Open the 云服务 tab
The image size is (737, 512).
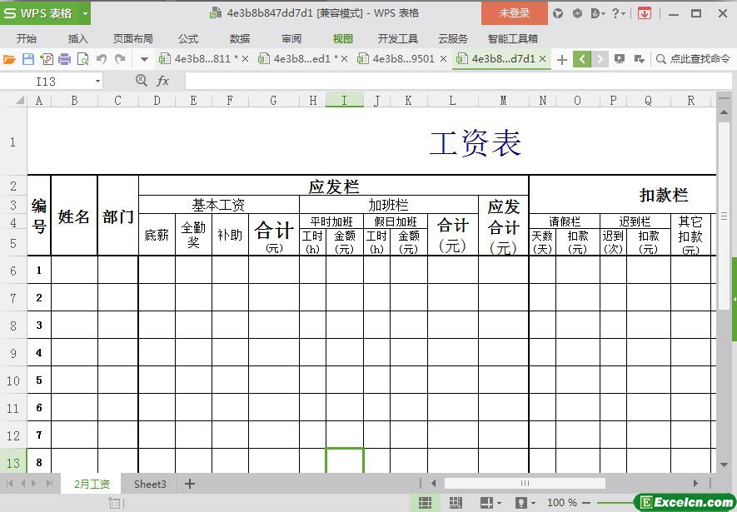point(453,38)
